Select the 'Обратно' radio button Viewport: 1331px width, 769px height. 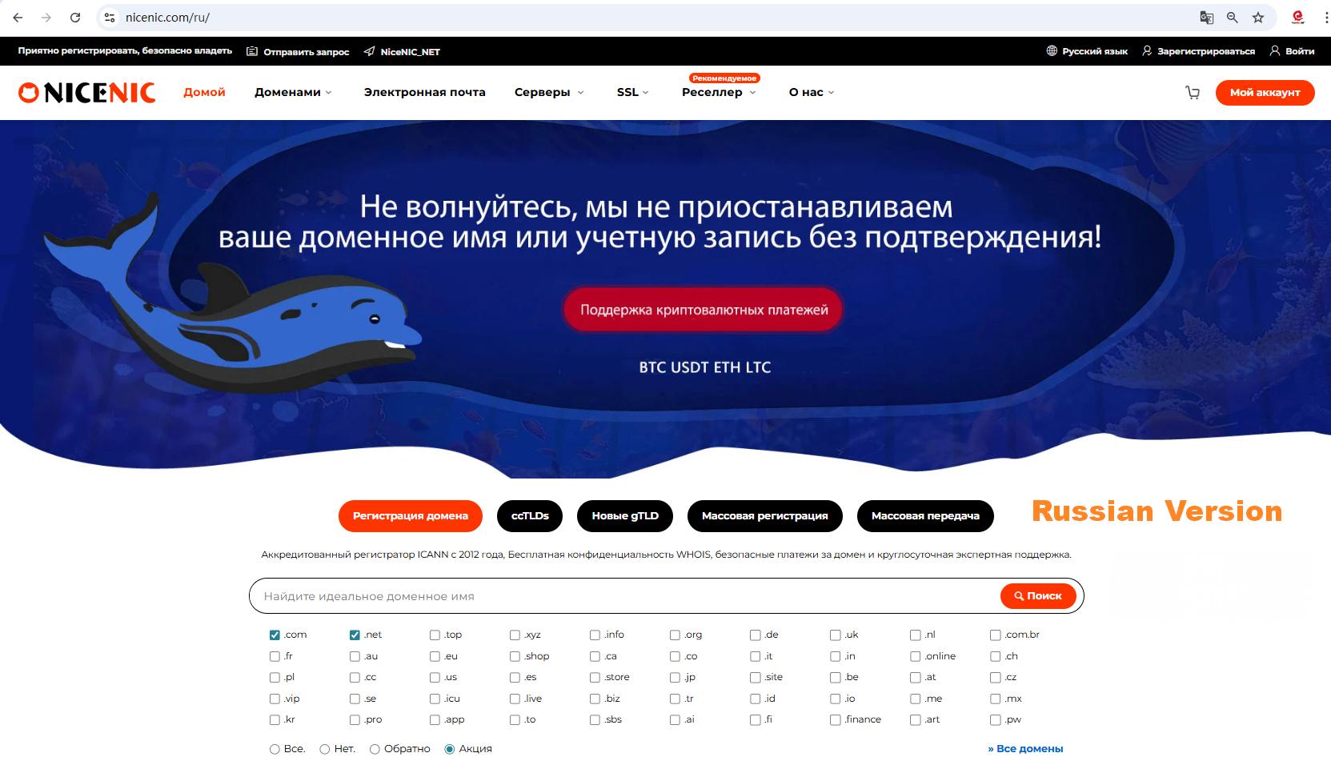tap(375, 749)
